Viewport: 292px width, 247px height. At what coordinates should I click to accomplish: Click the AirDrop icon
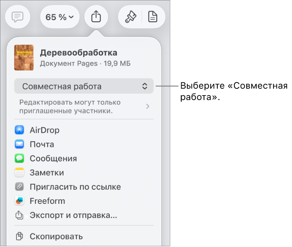tap(19, 130)
